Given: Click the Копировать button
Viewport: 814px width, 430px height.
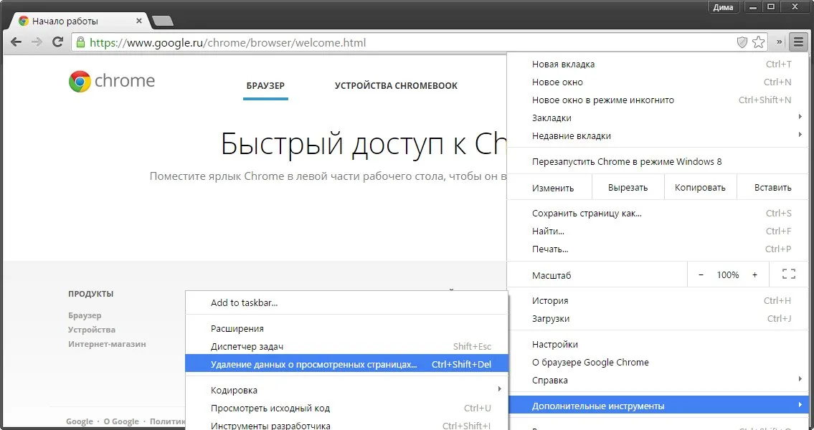Looking at the screenshot, I should [x=700, y=188].
